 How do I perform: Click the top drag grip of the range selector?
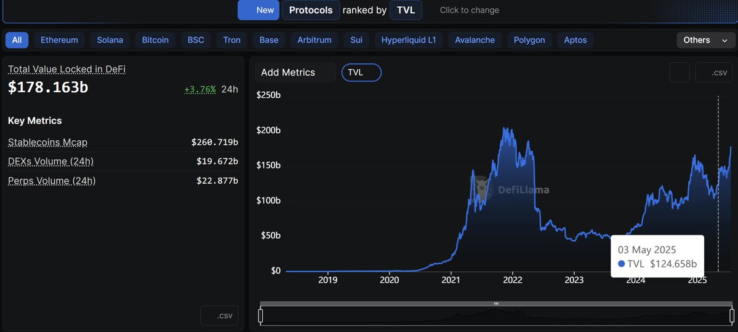pyautogui.click(x=496, y=304)
